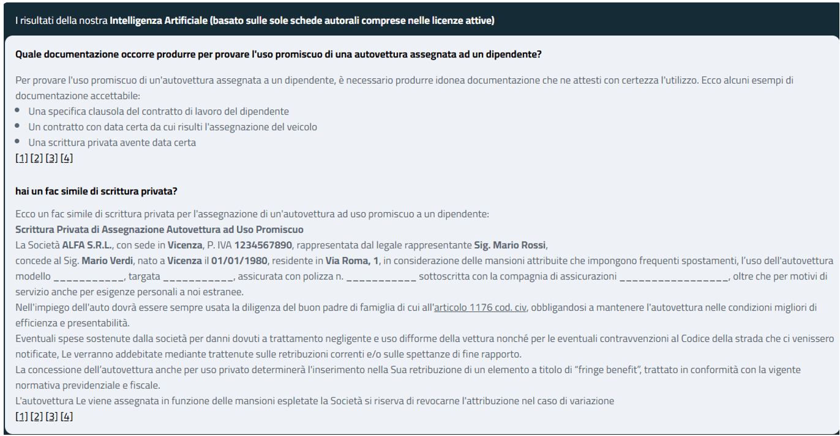The image size is (840, 436).
Task: Click the bullet 'Una specifica clausola del contratto'
Action: [159, 111]
